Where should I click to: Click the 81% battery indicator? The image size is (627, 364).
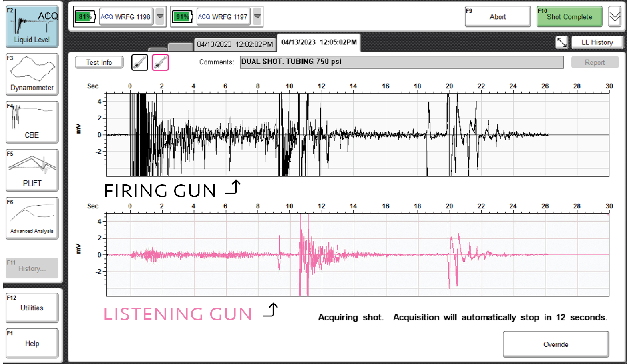pyautogui.click(x=84, y=17)
